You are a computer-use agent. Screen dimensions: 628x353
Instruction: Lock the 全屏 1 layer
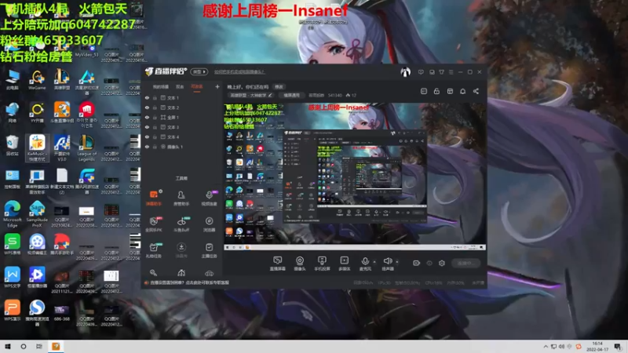155,117
